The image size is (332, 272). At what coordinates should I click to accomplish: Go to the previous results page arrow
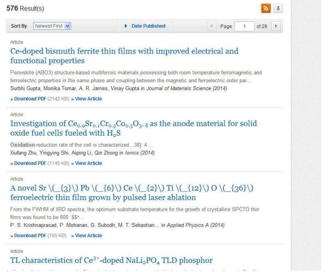(211, 26)
